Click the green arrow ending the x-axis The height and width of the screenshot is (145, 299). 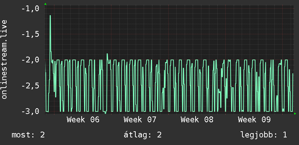pos(295,114)
